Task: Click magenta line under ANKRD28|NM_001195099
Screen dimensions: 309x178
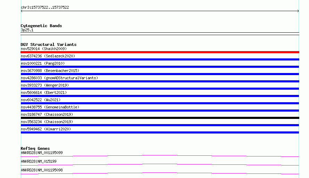Action: (160, 156)
